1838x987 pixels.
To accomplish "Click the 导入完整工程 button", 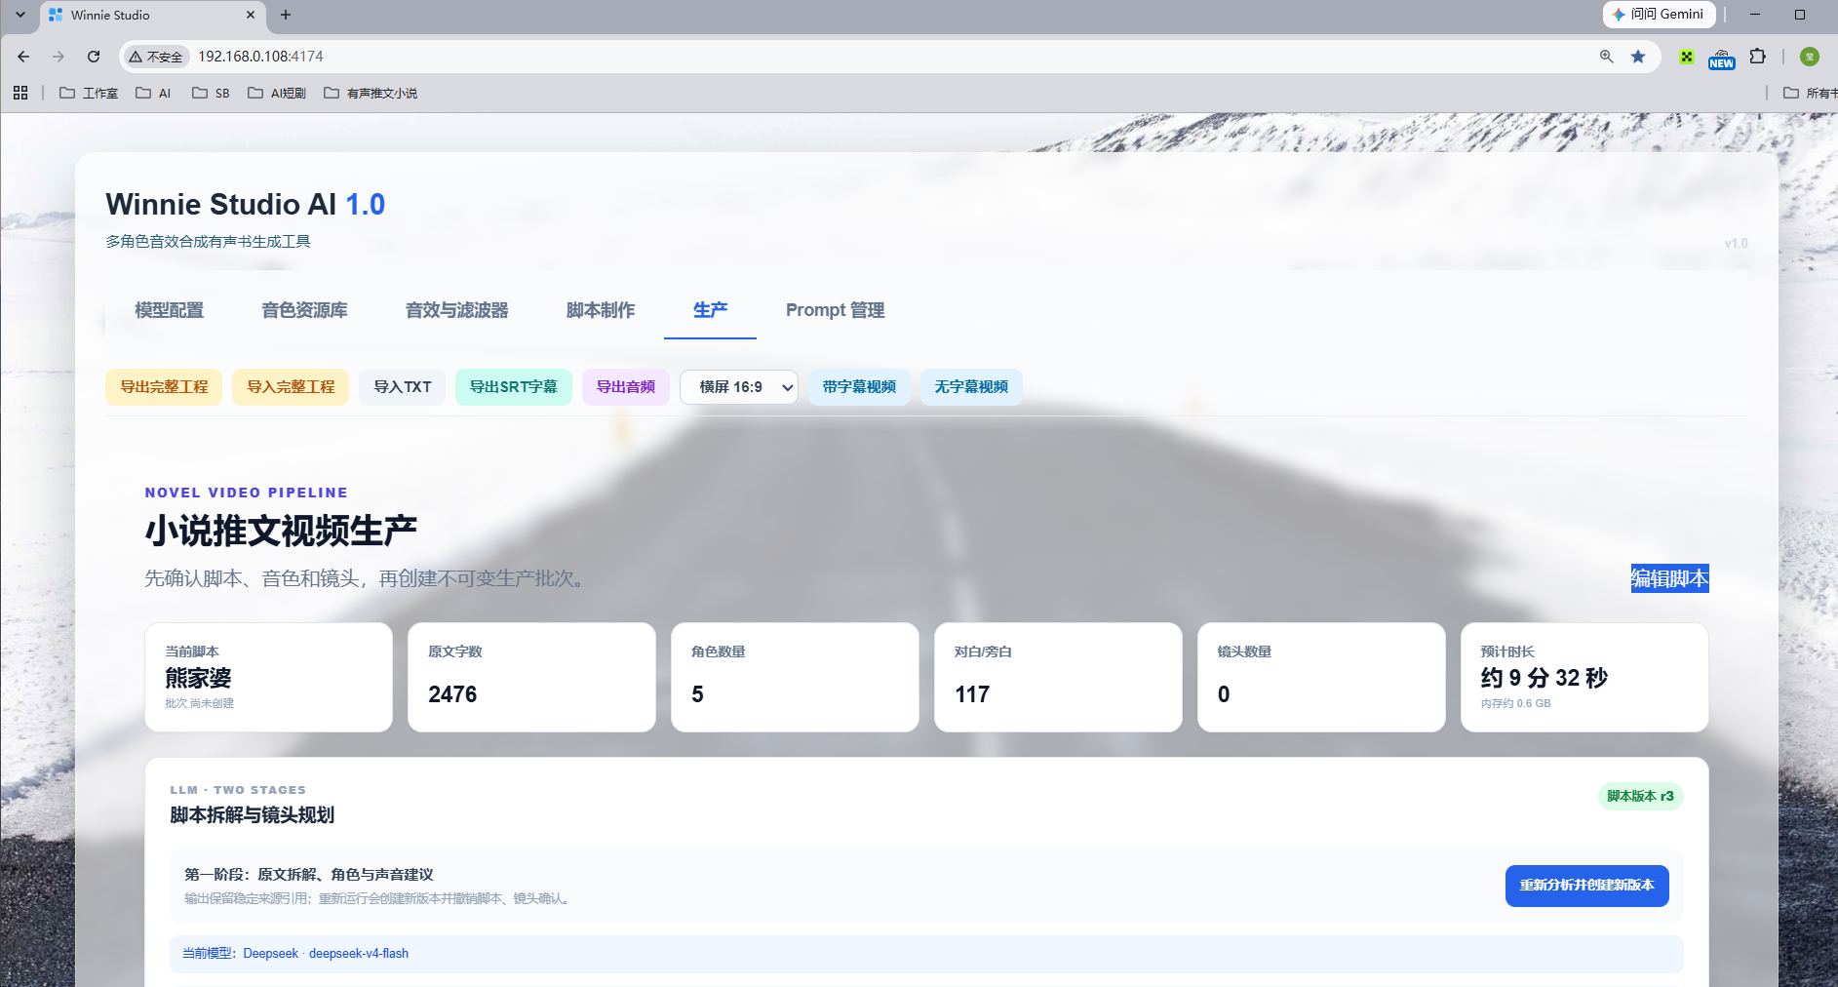I will tap(291, 387).
